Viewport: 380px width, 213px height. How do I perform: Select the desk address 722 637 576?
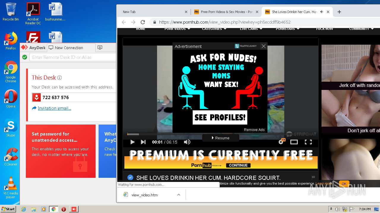pyautogui.click(x=56, y=97)
